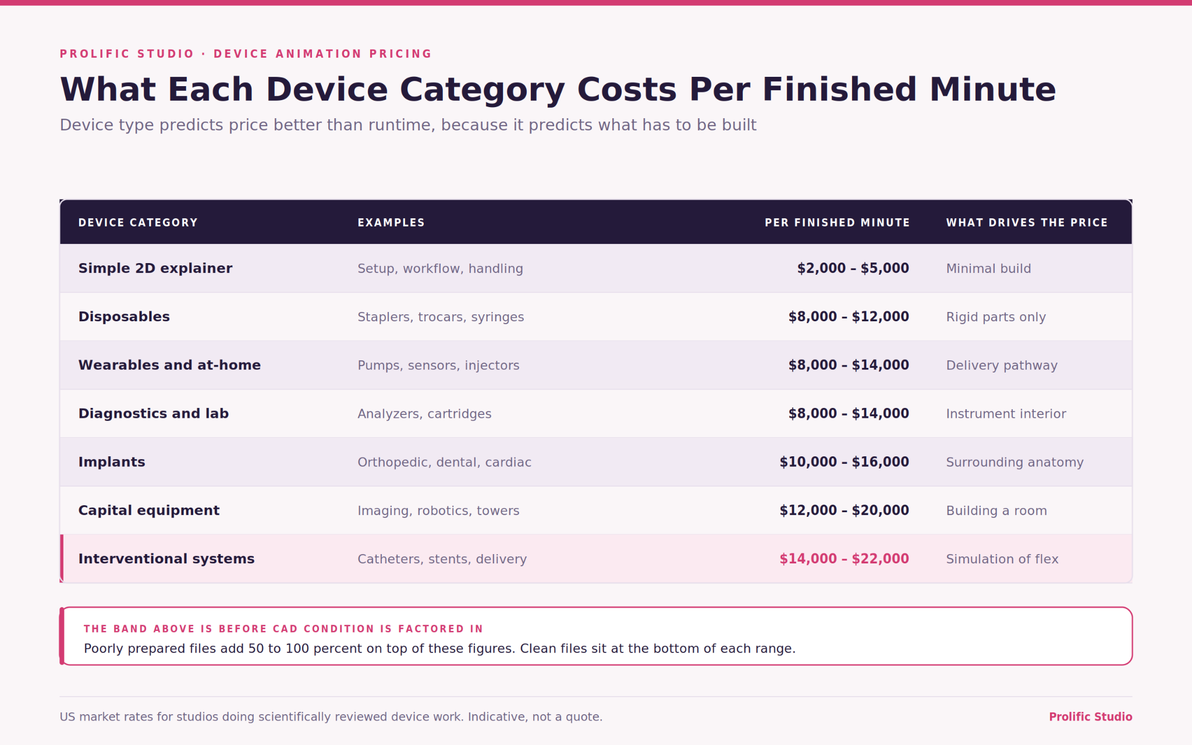
Task: Click the Prolific Studio footer link
Action: [x=1090, y=716]
